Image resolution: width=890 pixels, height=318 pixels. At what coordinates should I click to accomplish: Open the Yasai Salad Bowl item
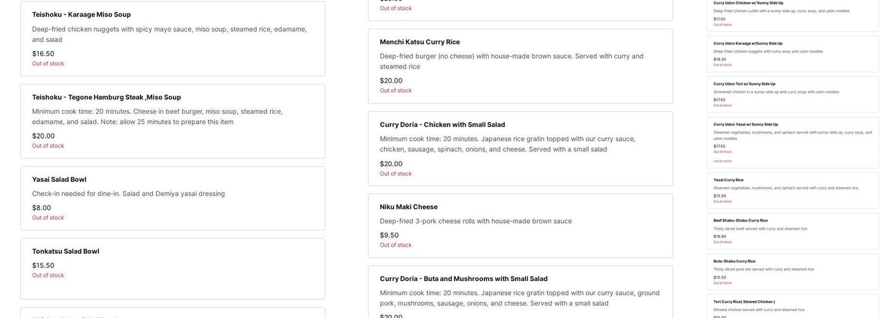point(59,179)
